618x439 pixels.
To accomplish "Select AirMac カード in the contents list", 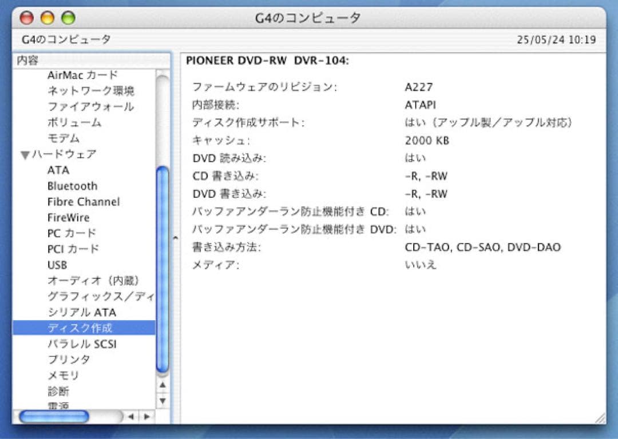I will pyautogui.click(x=82, y=74).
